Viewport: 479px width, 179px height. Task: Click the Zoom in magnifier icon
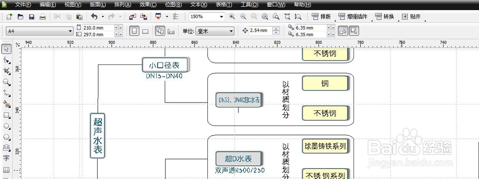[232, 17]
